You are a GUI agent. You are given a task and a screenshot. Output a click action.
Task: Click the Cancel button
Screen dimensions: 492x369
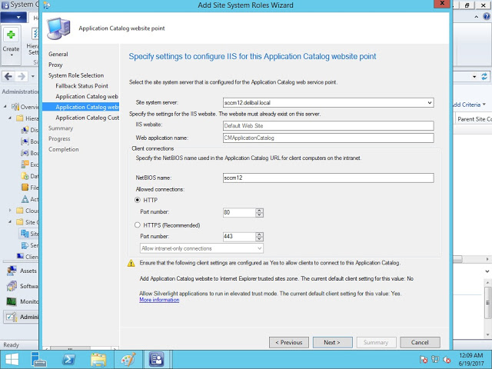(x=420, y=342)
